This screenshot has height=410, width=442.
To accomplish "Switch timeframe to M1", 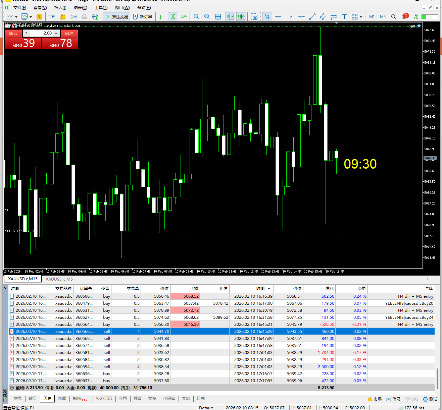I will (372, 16).
